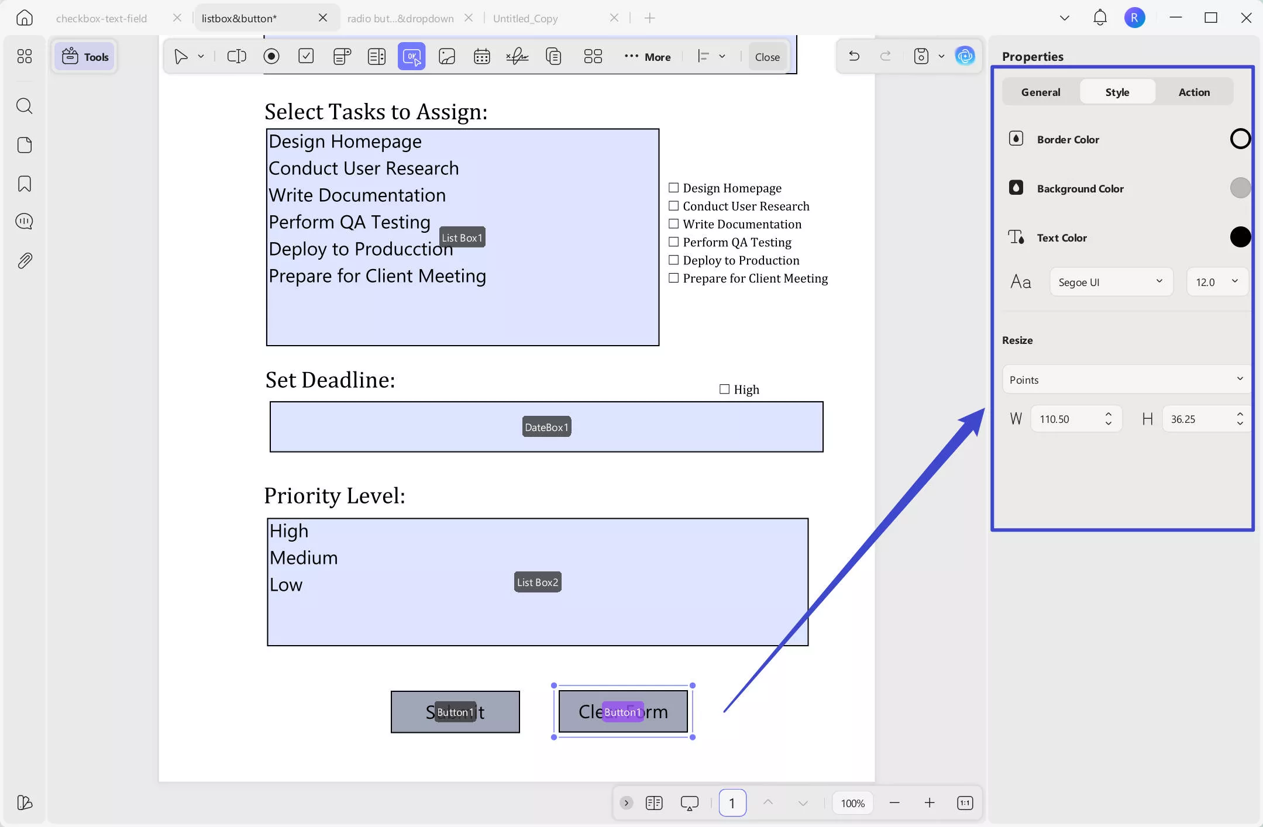The width and height of the screenshot is (1263, 827).
Task: Open the Border Color swatch
Action: tap(1240, 139)
